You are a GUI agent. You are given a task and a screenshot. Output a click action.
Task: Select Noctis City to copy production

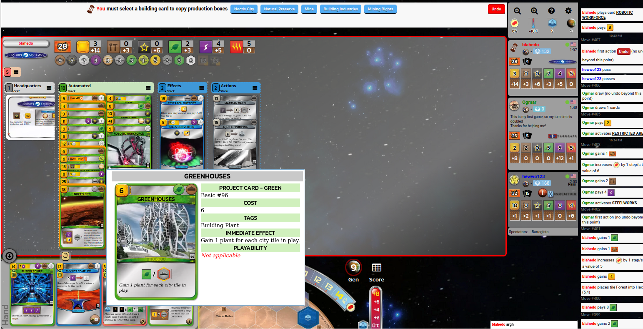(x=244, y=9)
